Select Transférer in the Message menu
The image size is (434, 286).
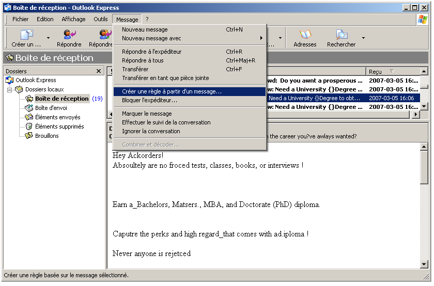tap(190, 69)
